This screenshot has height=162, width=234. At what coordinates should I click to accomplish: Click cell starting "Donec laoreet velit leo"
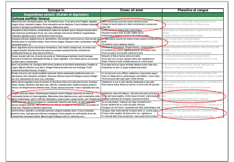56,59
